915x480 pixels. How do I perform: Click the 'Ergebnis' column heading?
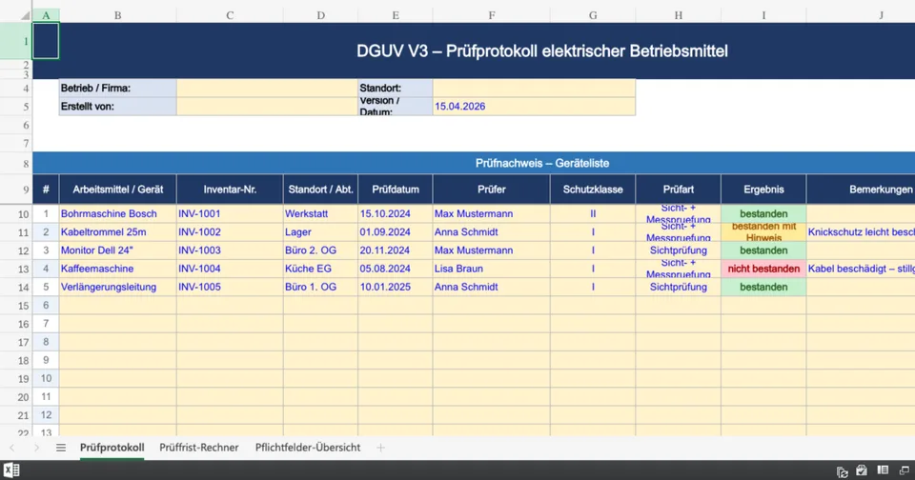click(x=763, y=190)
